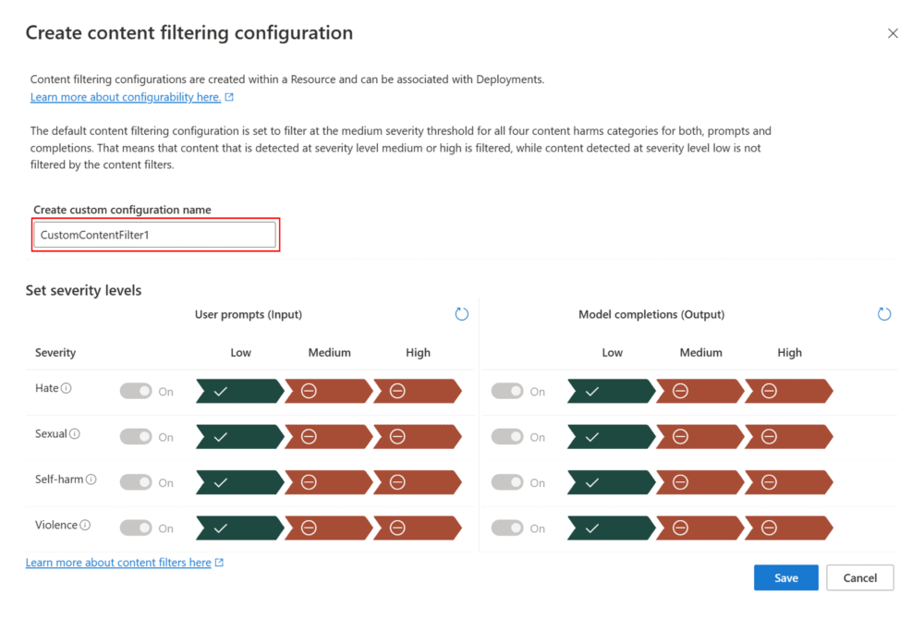Screen dimensions: 924x619
Task: Set Self-harm output severity to Medium
Action: (700, 482)
